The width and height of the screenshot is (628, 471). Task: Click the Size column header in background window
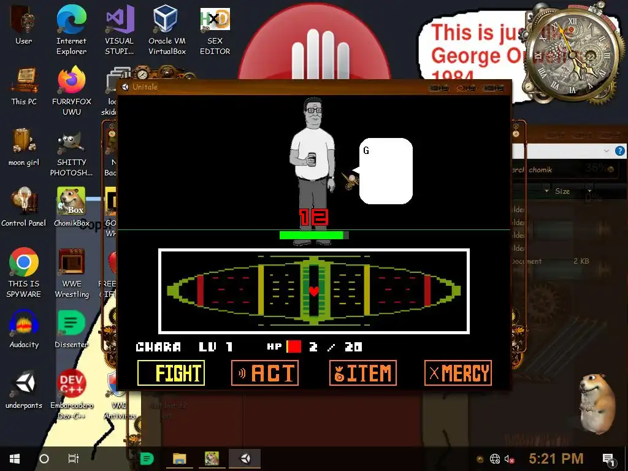click(562, 191)
